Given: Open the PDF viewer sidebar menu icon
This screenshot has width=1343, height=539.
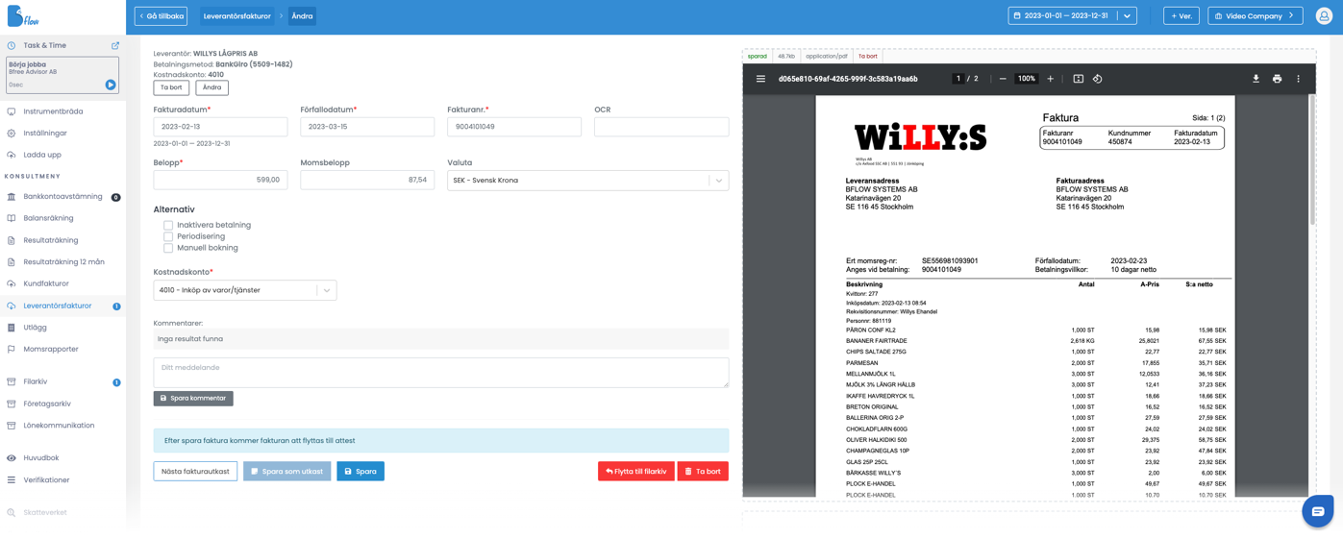Looking at the screenshot, I should point(760,79).
